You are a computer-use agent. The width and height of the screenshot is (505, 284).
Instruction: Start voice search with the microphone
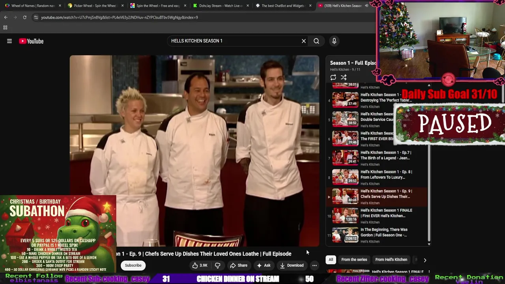334,41
